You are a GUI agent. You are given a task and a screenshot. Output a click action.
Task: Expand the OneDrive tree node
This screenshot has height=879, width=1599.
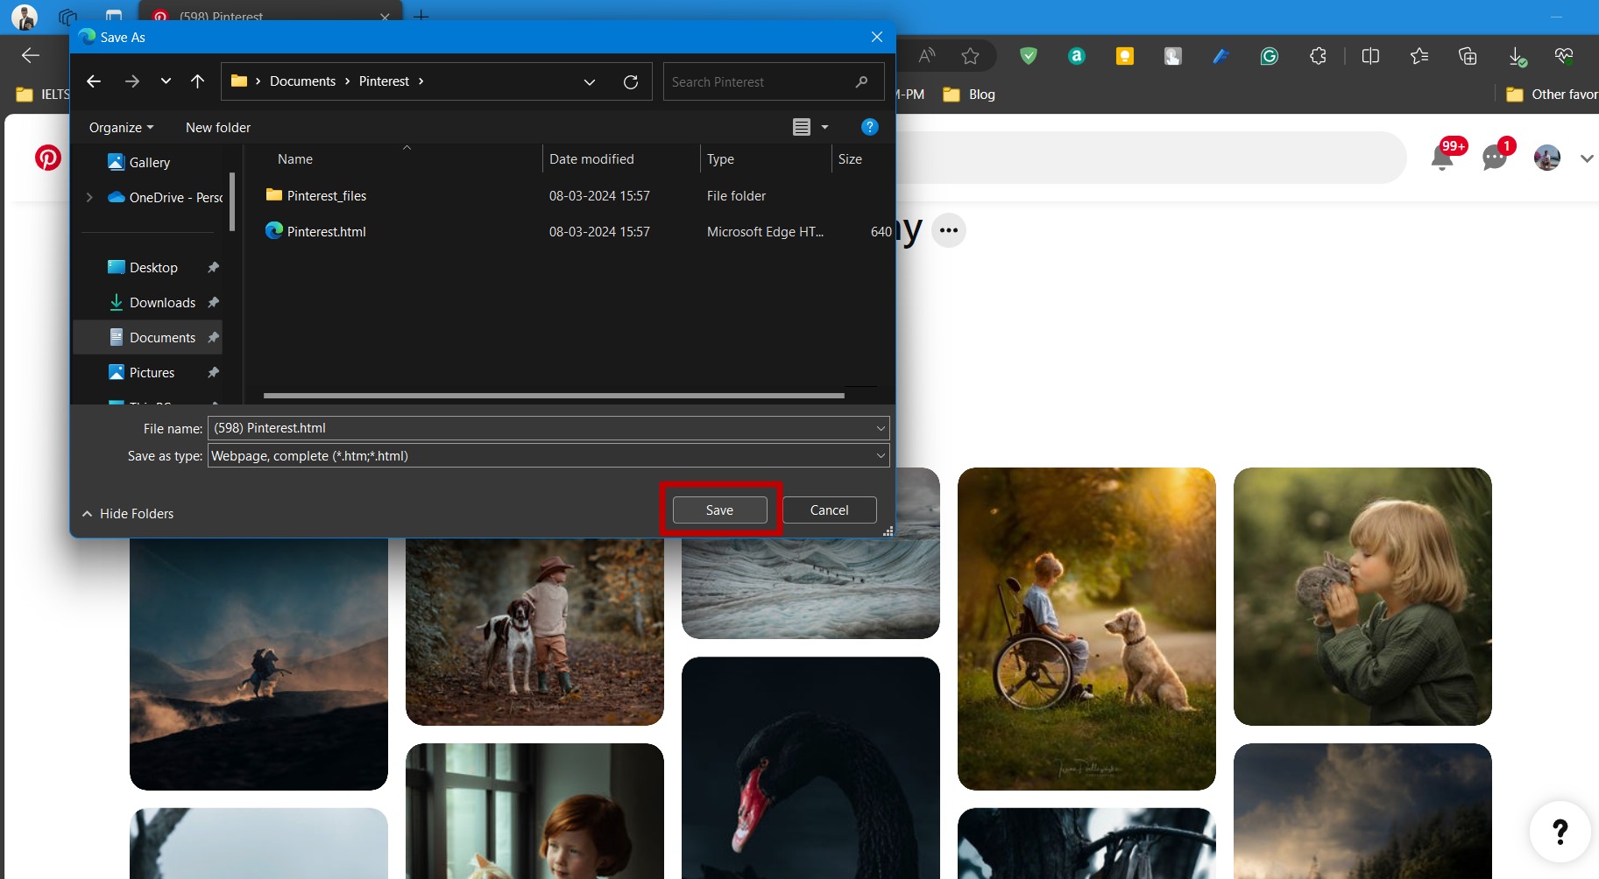pos(89,198)
